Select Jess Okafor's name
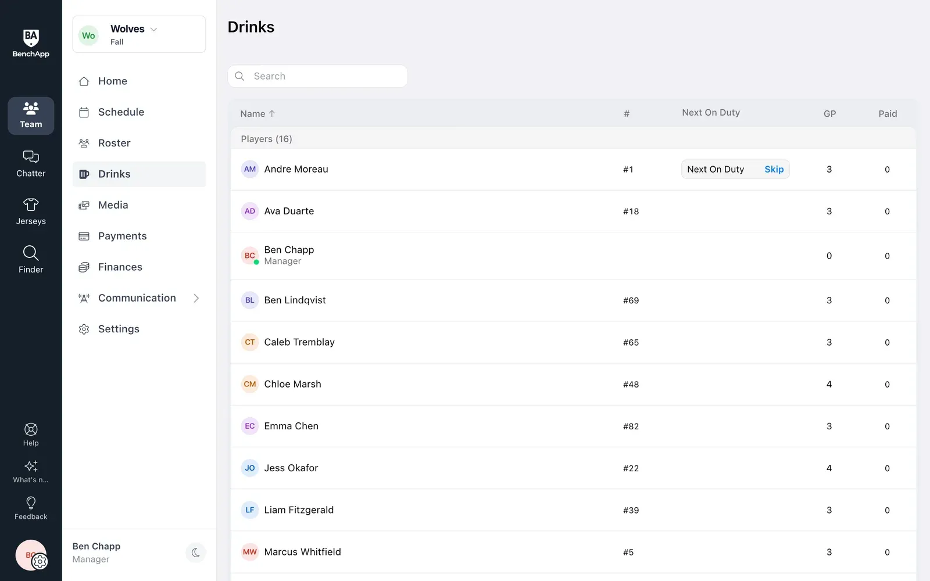930x581 pixels. 291,468
